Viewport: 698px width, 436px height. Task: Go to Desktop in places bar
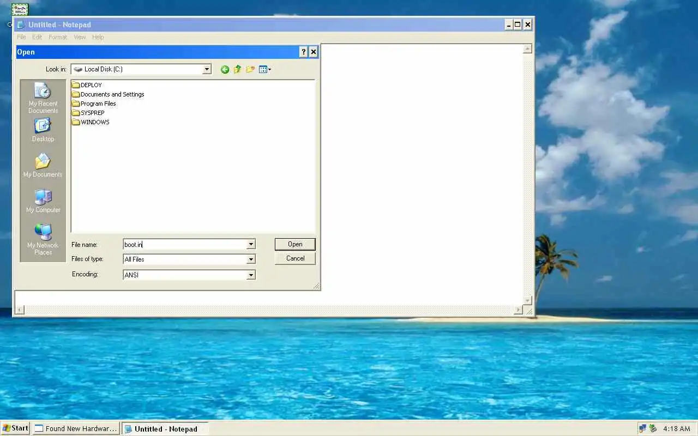[x=43, y=130]
